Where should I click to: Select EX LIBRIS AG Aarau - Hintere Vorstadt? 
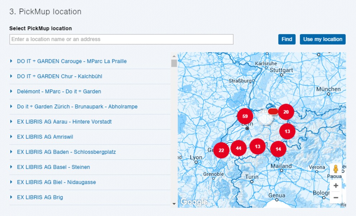pyautogui.click(x=64, y=121)
